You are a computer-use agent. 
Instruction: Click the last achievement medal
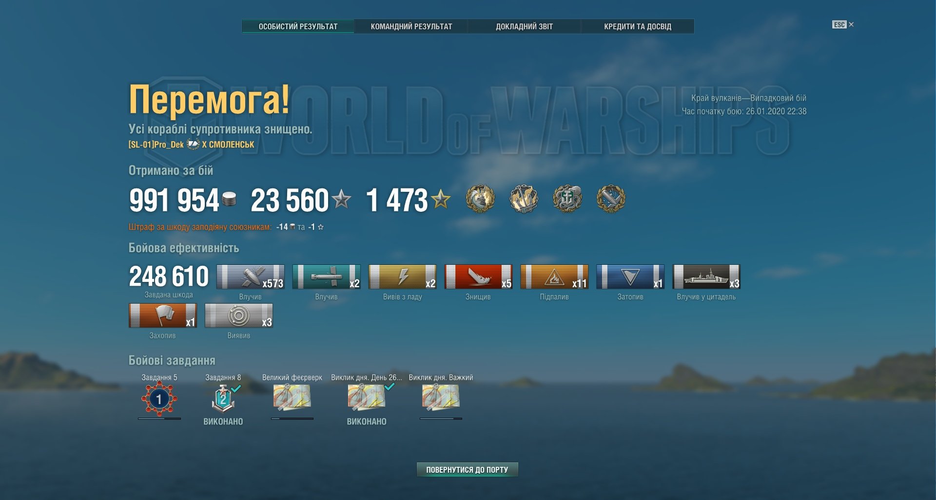611,199
